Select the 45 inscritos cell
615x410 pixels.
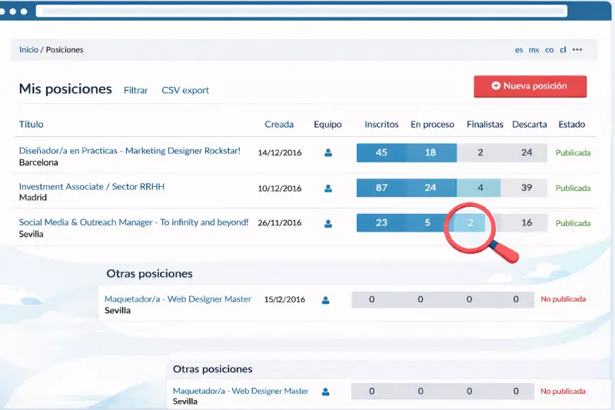(x=381, y=152)
